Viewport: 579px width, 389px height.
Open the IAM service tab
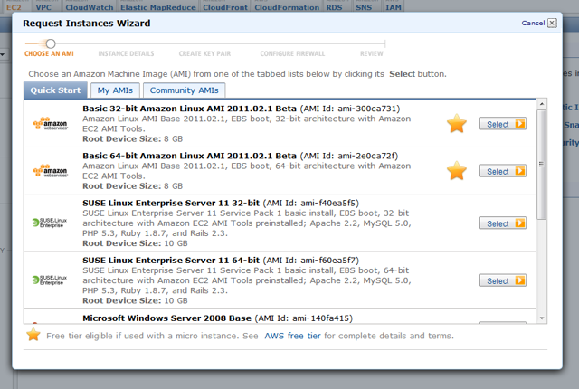coord(394,7)
